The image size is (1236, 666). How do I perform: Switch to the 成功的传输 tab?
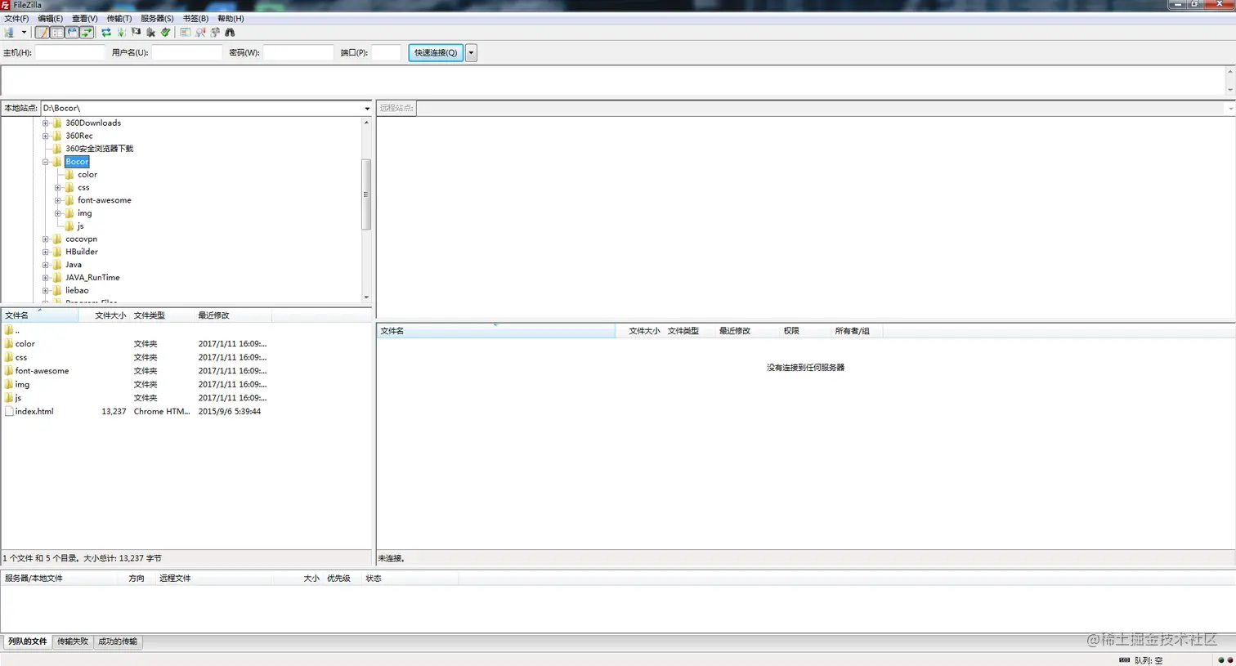[x=118, y=641]
